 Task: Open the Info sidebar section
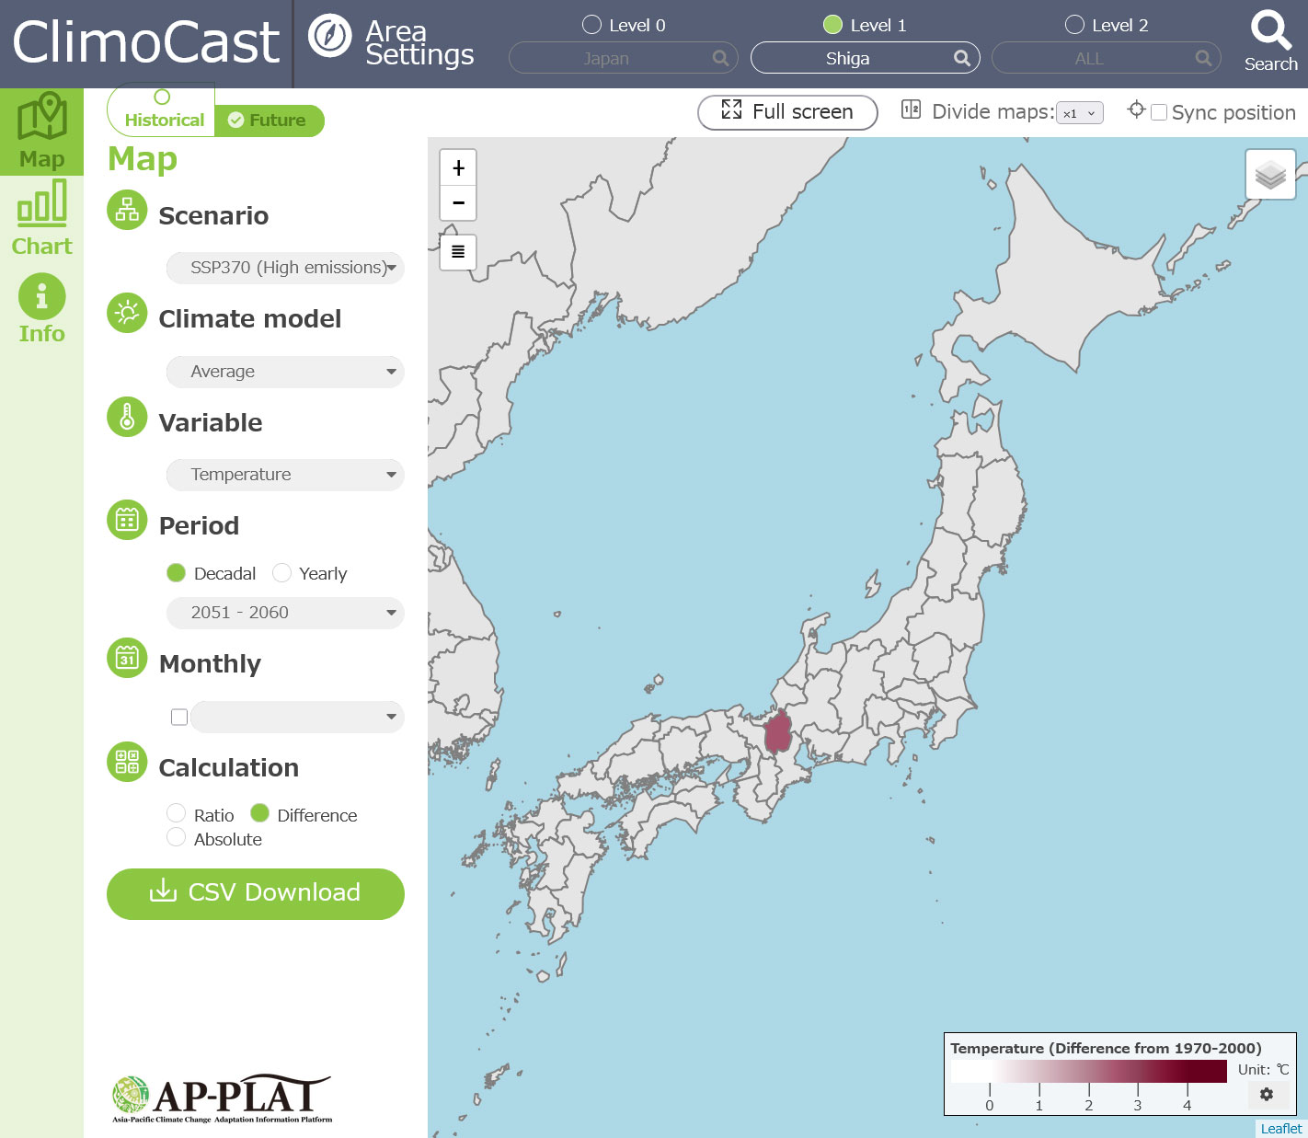[41, 308]
